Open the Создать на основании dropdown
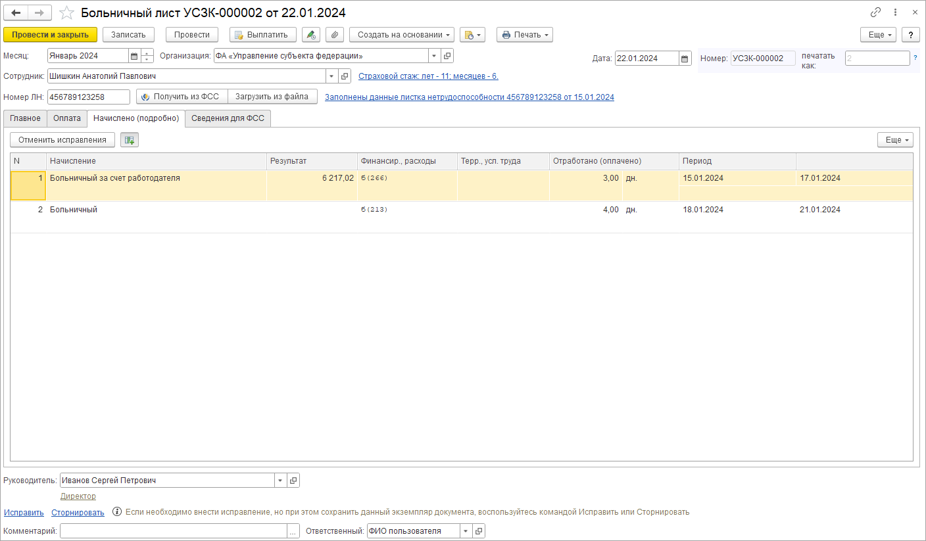 coord(402,35)
